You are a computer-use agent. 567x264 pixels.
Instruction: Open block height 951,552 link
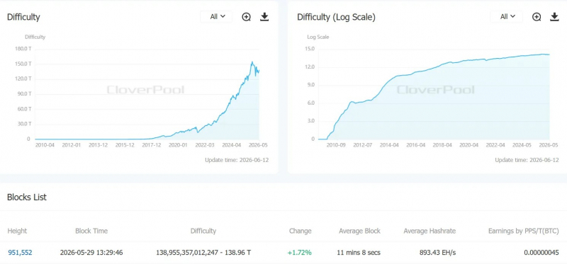point(20,253)
